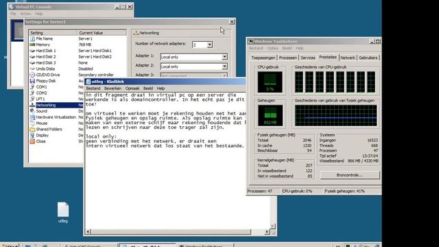
Task: Select the LPT1 port icon
Action: (32, 99)
